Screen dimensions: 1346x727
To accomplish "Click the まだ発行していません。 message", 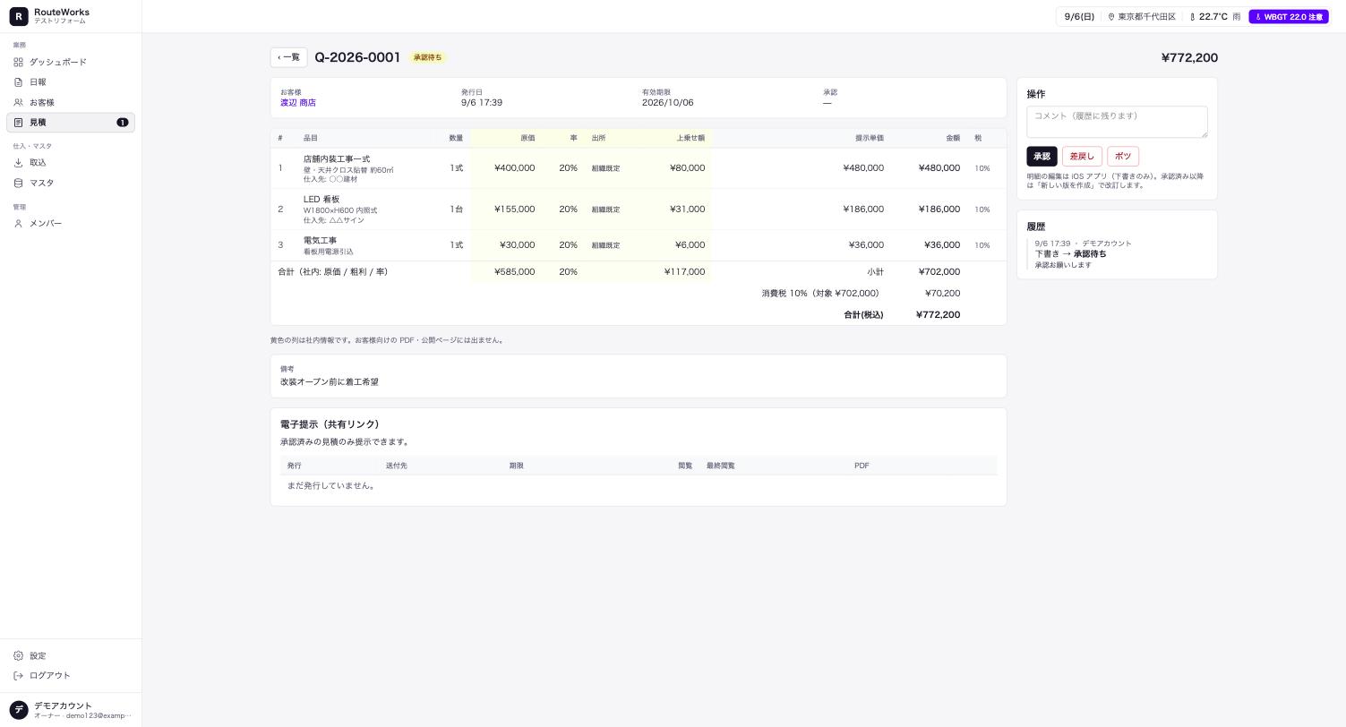I will click(331, 486).
